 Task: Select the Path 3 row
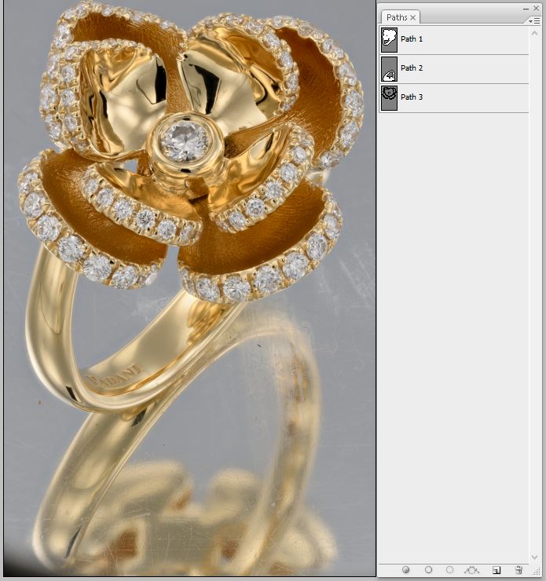[454, 98]
